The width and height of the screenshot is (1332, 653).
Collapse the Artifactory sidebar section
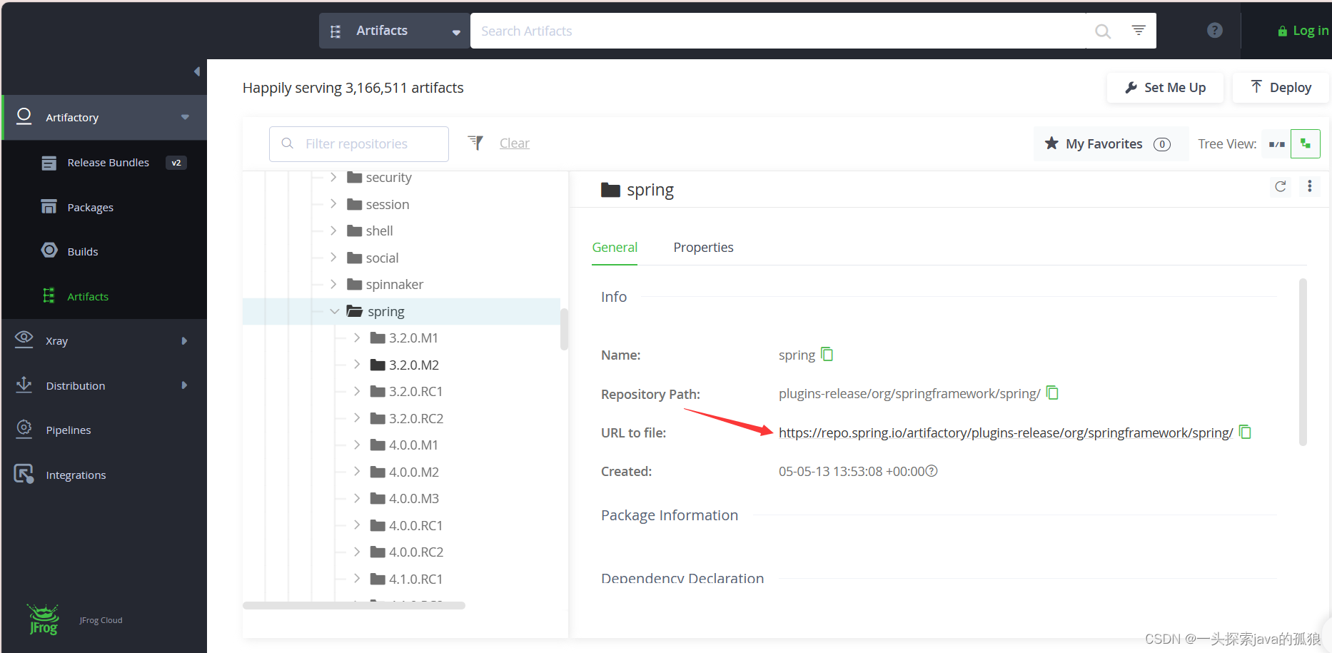[185, 117]
